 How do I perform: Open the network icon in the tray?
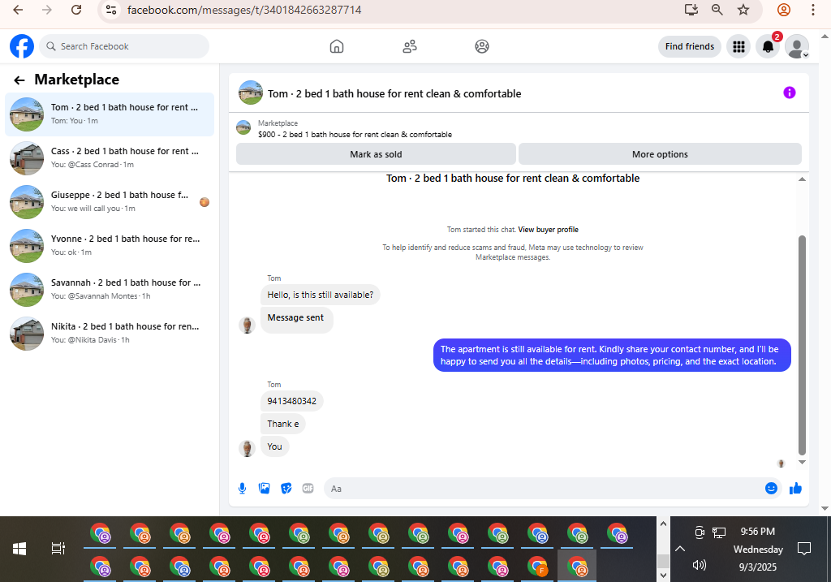tap(719, 532)
